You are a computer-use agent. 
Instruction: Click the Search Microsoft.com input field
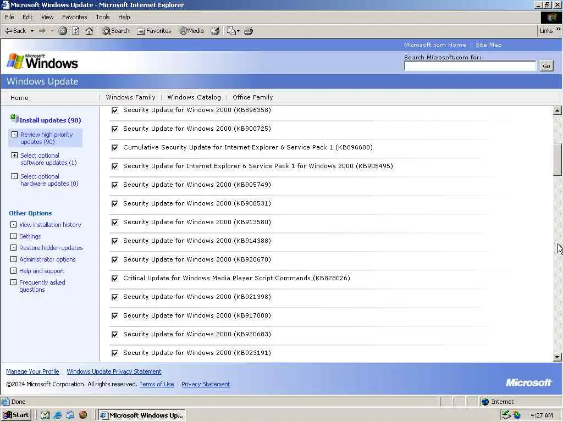coord(470,66)
